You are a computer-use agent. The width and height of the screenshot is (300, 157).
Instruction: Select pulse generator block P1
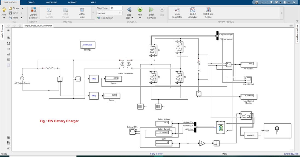pos(140,106)
